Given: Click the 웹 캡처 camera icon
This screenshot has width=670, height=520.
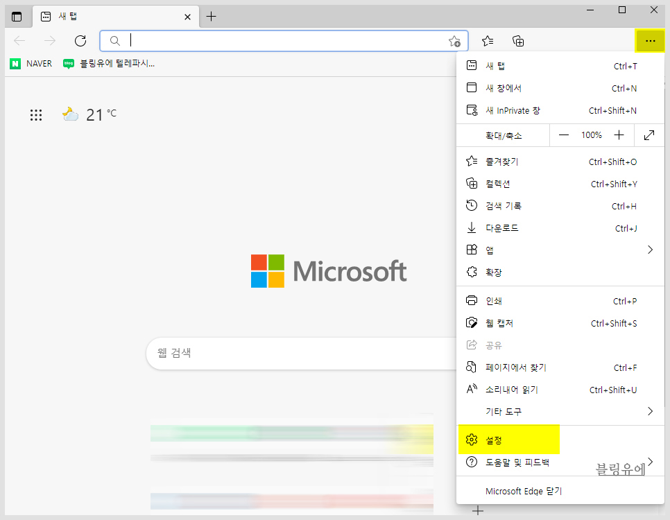Looking at the screenshot, I should coord(472,322).
